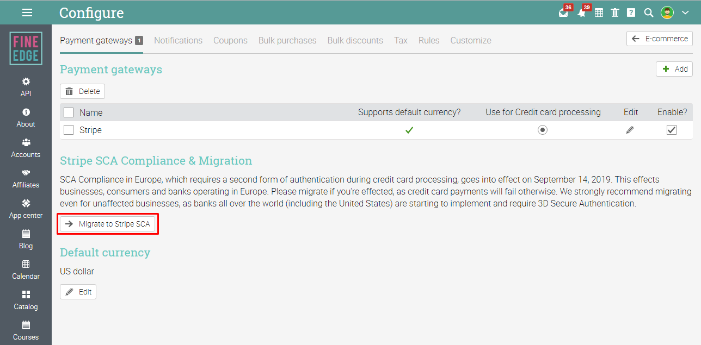Viewport: 701px width, 345px height.
Task: Select the Payment gateways tab
Action: [x=101, y=40]
